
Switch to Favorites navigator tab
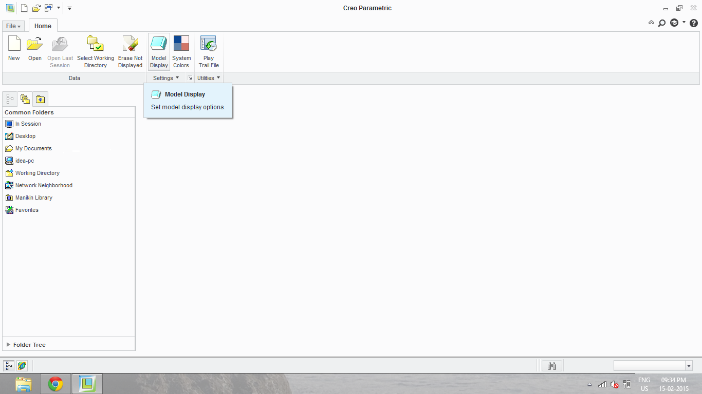pyautogui.click(x=41, y=99)
